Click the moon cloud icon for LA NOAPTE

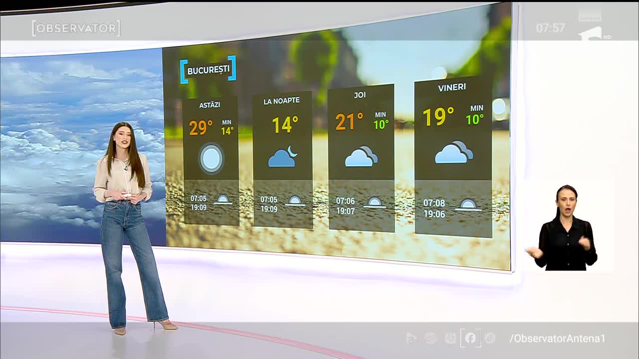[283, 157]
